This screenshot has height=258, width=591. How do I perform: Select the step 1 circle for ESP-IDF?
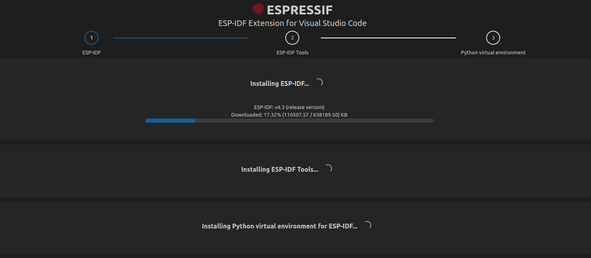click(x=91, y=37)
